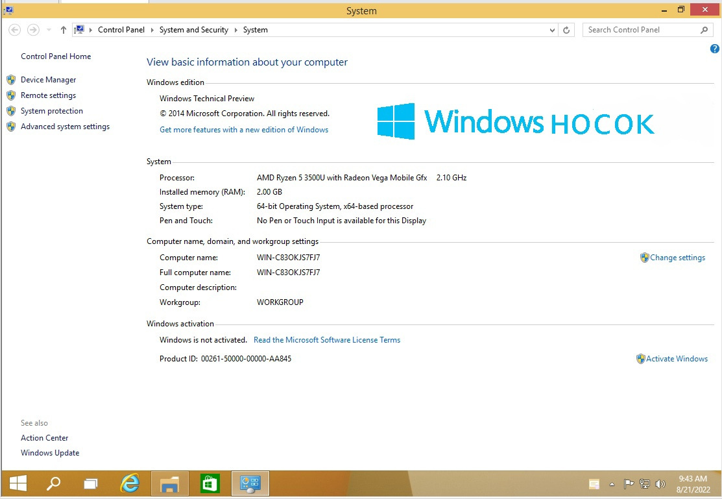Expand chevron before Control Panel breadcrumb
The width and height of the screenshot is (722, 499).
tap(91, 30)
